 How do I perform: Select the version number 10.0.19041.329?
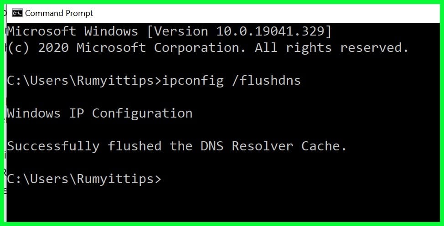[x=270, y=31]
